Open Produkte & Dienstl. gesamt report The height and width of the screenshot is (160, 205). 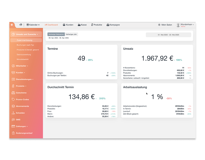click(x=28, y=50)
